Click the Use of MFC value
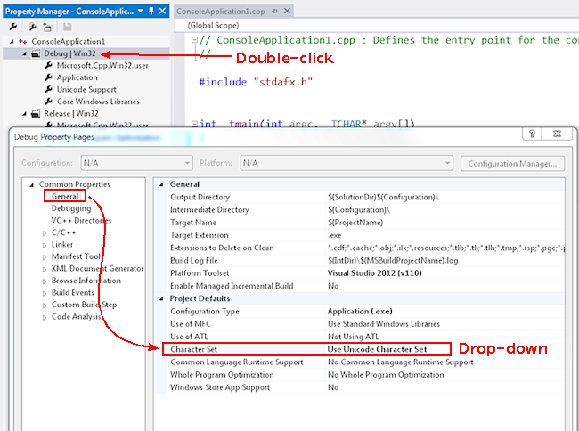 [x=384, y=324]
